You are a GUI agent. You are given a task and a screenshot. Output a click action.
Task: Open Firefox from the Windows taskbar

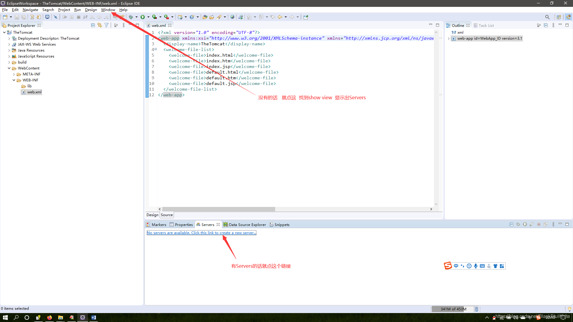click(50, 318)
